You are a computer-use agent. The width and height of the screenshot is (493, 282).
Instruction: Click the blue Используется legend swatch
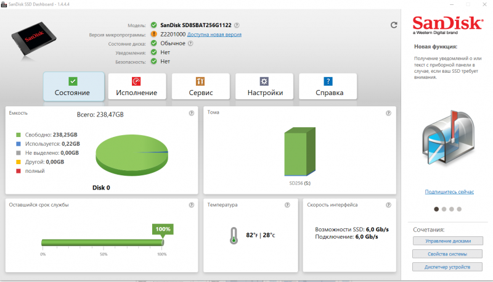click(x=18, y=144)
